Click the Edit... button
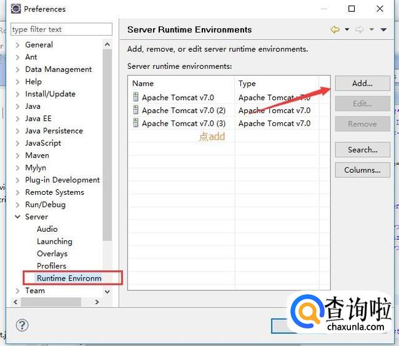 [x=362, y=104]
